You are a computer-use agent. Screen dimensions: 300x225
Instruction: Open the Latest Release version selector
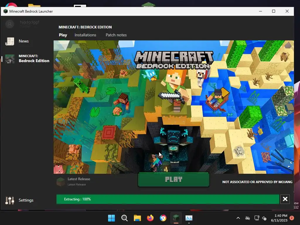point(74,182)
